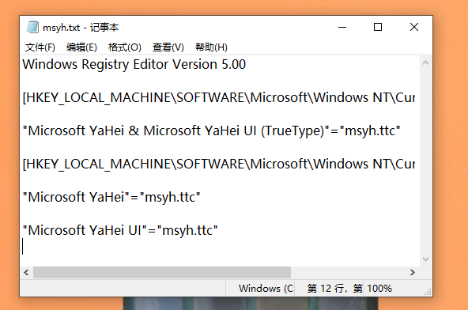Click the vertical scrollbar down arrow
Image resolution: width=468 pixels, height=310 pixels.
pyautogui.click(x=426, y=259)
